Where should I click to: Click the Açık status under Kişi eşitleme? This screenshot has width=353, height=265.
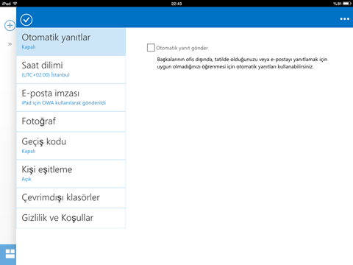(26, 179)
